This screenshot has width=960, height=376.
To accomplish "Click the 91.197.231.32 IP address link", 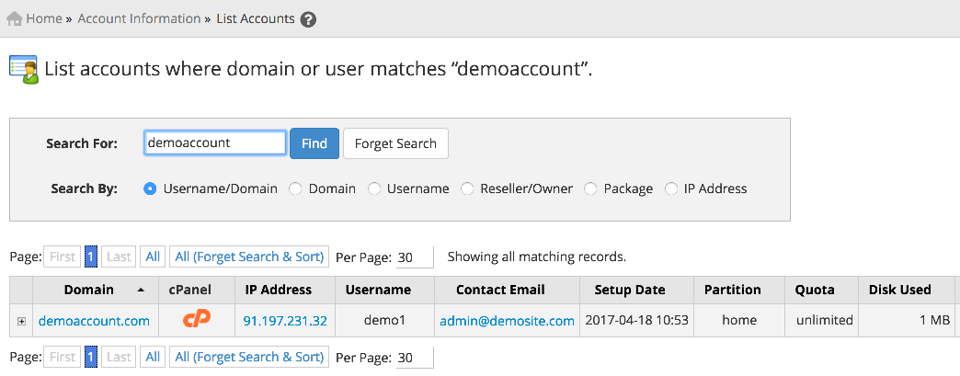I will [x=285, y=321].
